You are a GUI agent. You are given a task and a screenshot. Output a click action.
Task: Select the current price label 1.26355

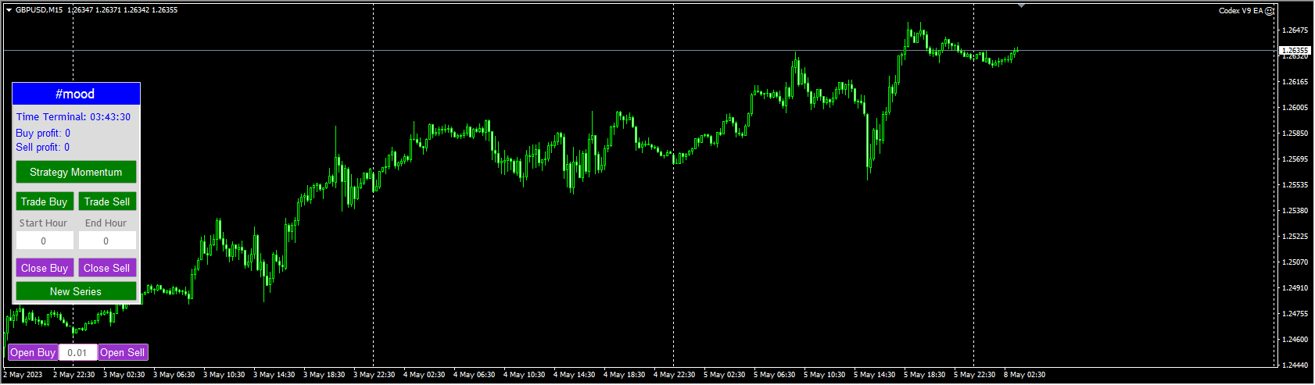click(1295, 50)
